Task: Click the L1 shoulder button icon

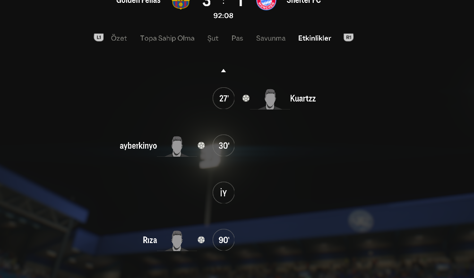Action: 99,37
